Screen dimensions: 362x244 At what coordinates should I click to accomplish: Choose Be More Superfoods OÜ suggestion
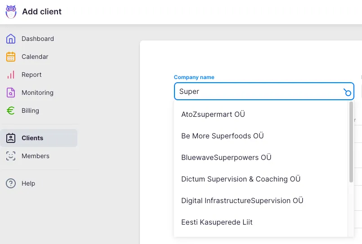pos(222,136)
